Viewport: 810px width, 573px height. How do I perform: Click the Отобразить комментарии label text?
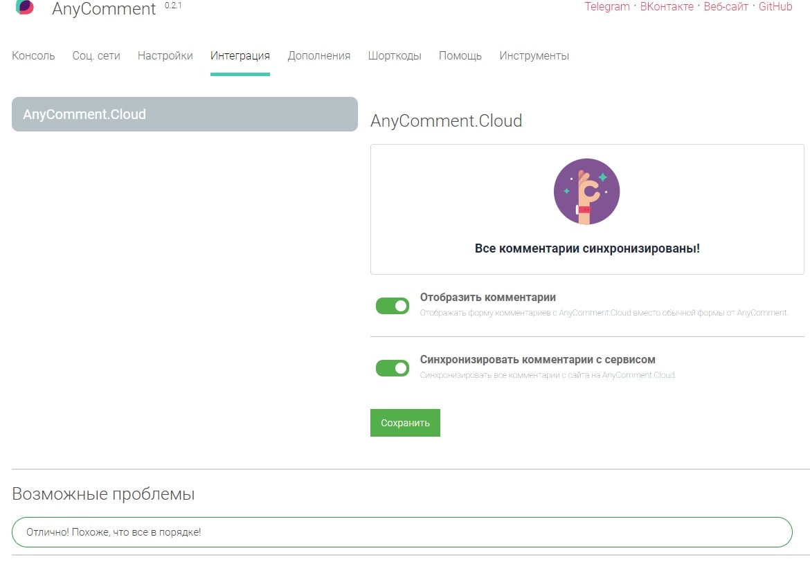[487, 298]
